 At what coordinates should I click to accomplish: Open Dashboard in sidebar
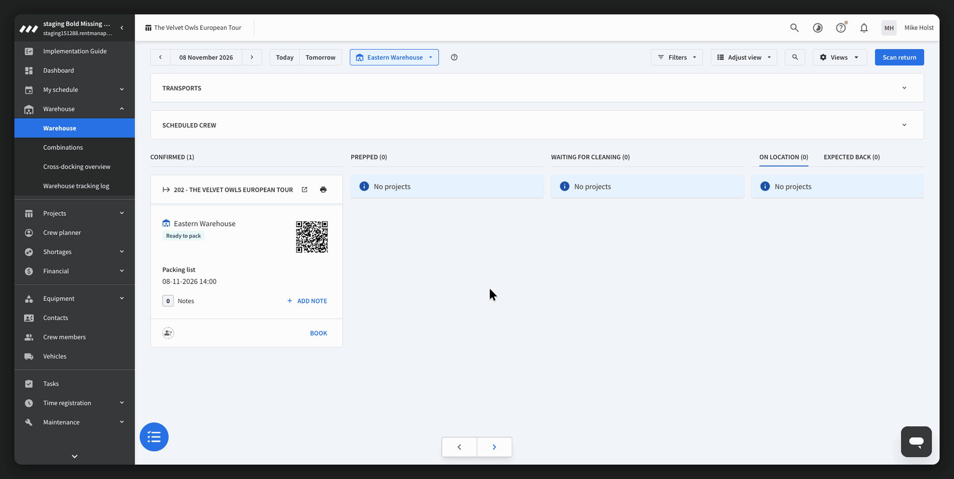[75, 70]
